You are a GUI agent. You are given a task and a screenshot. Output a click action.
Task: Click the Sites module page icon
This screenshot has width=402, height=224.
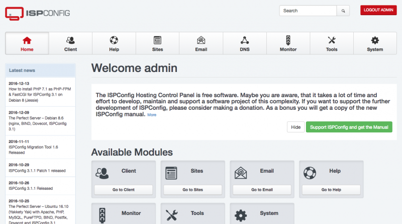pyautogui.click(x=171, y=173)
